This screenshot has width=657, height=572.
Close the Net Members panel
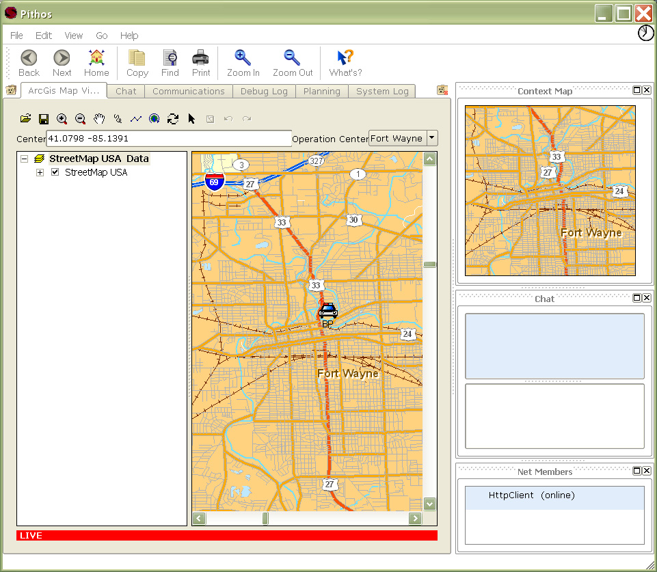pos(647,471)
